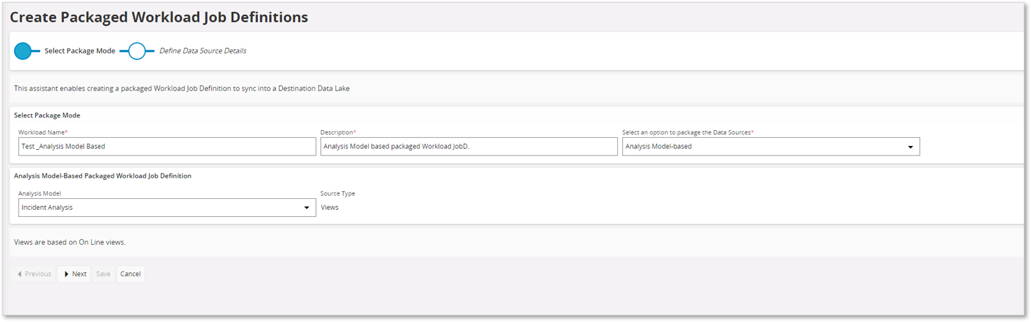Click the Cancel button
The image size is (1031, 322).
click(x=130, y=274)
